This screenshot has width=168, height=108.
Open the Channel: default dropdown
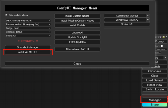tap(28, 32)
